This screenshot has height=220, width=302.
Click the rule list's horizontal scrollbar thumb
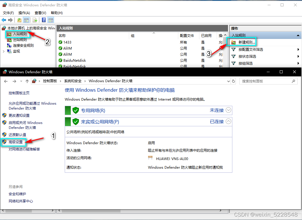[91, 211]
